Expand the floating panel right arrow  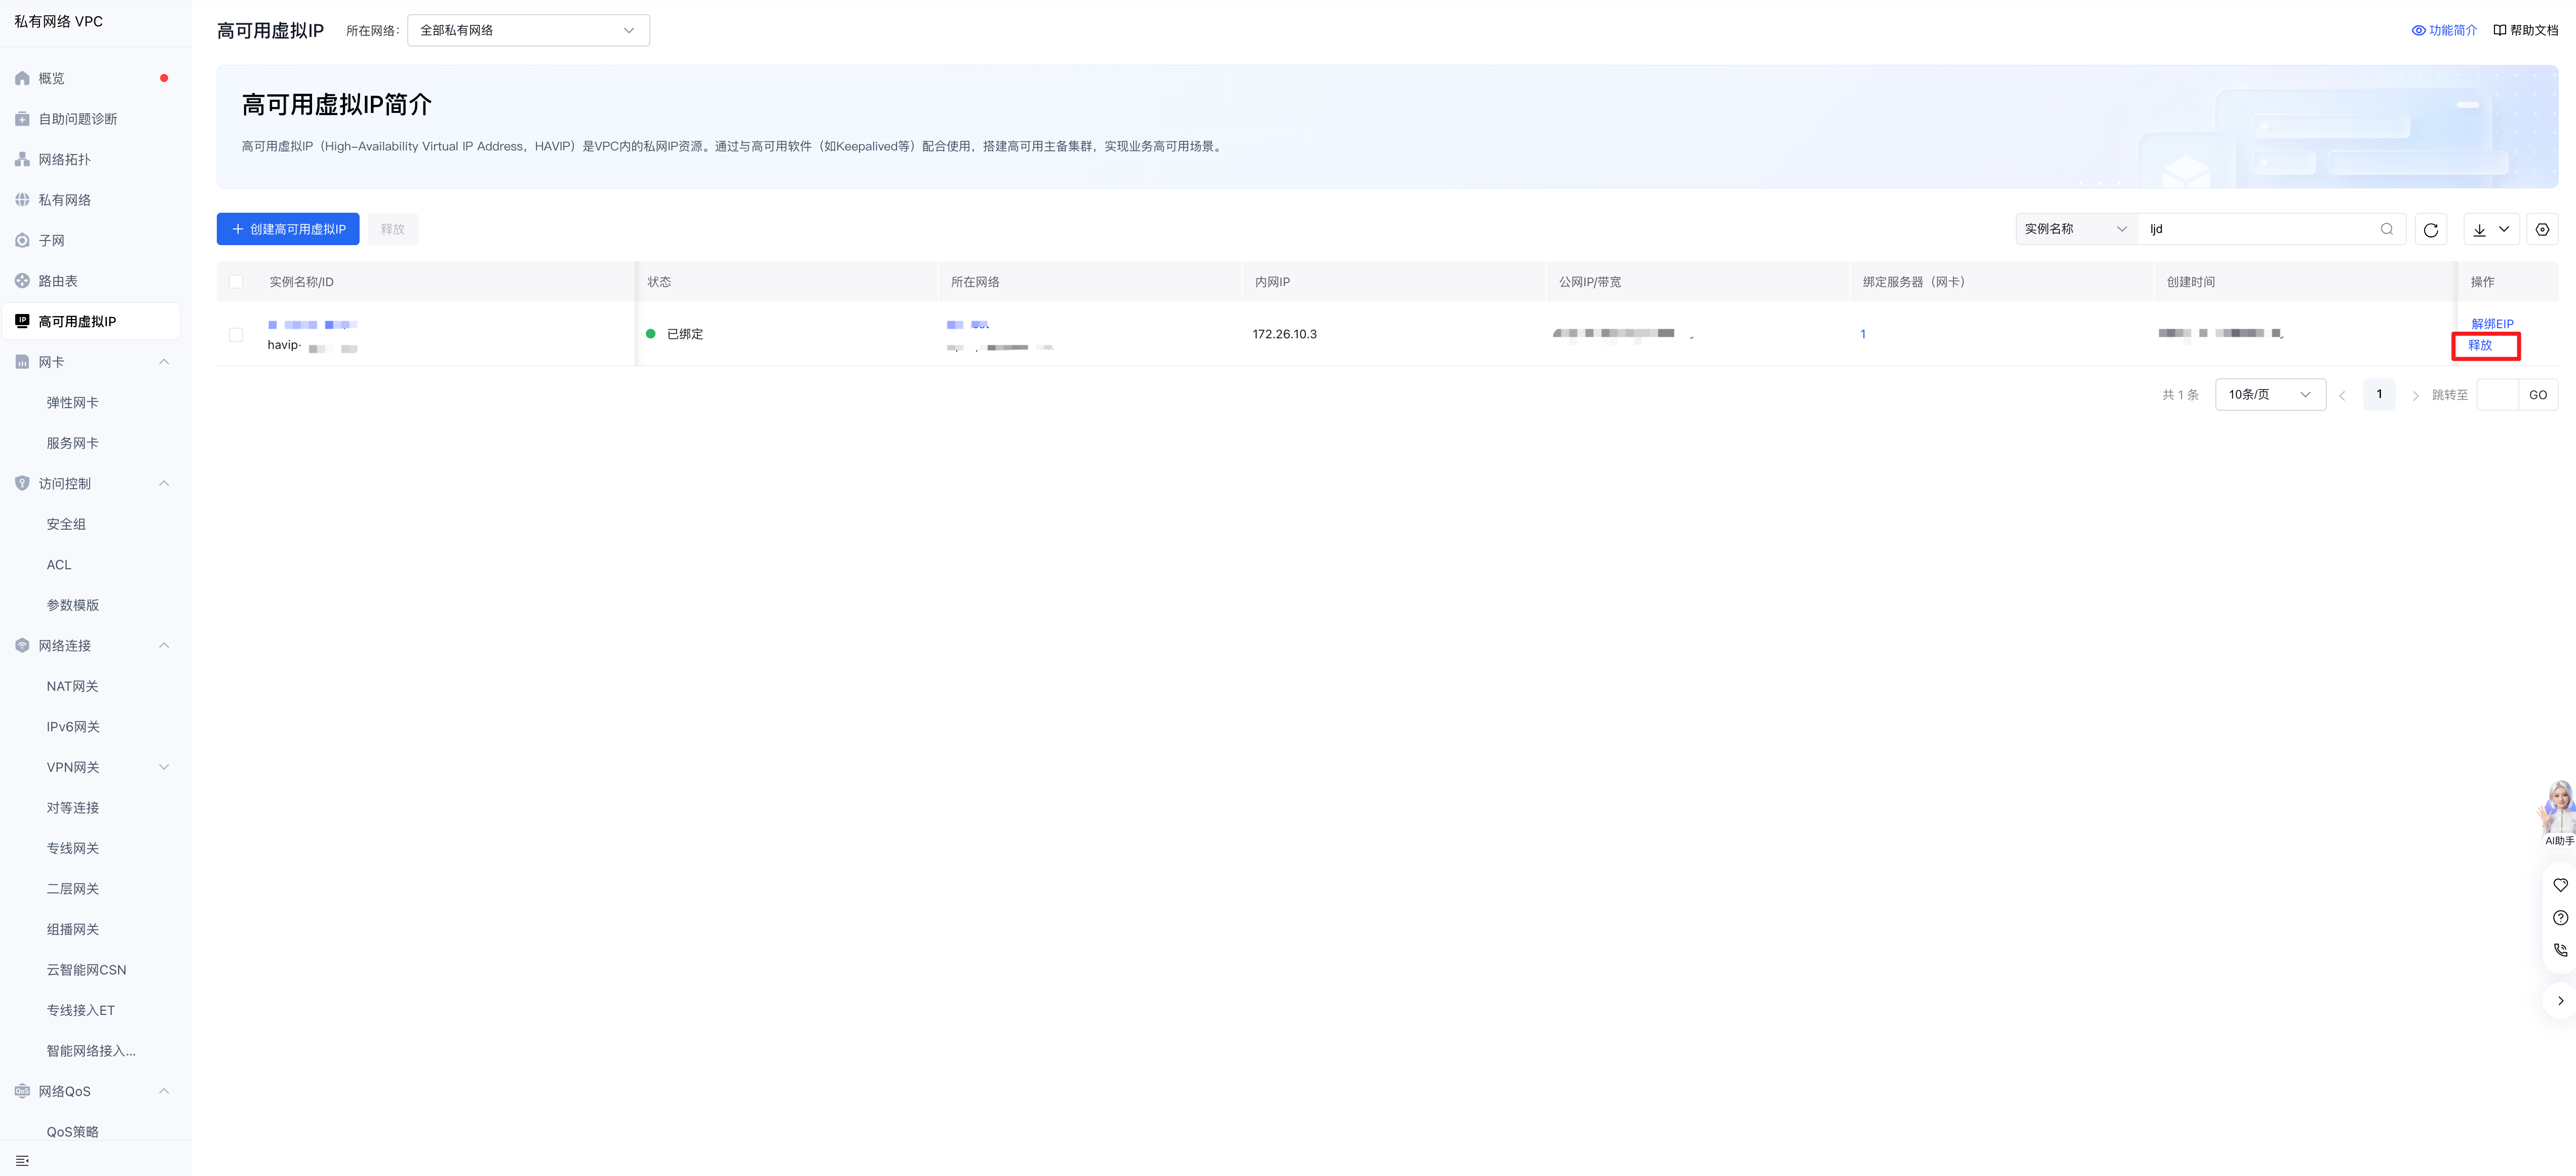point(2560,1000)
